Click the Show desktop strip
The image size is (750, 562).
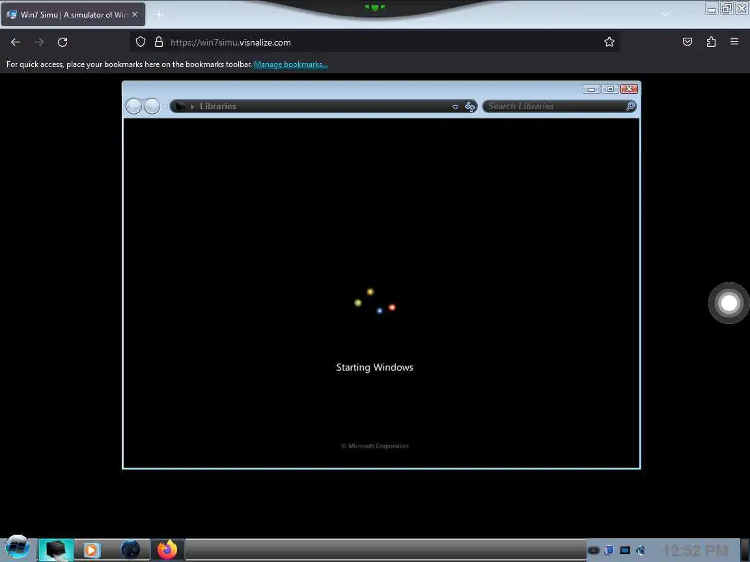(x=745, y=550)
